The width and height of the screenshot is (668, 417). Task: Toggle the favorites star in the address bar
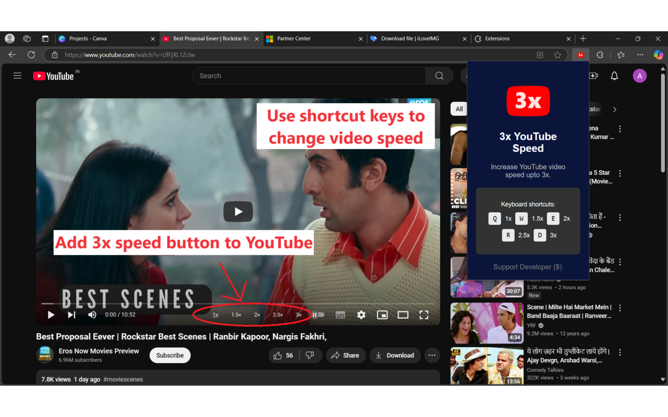pyautogui.click(x=558, y=54)
